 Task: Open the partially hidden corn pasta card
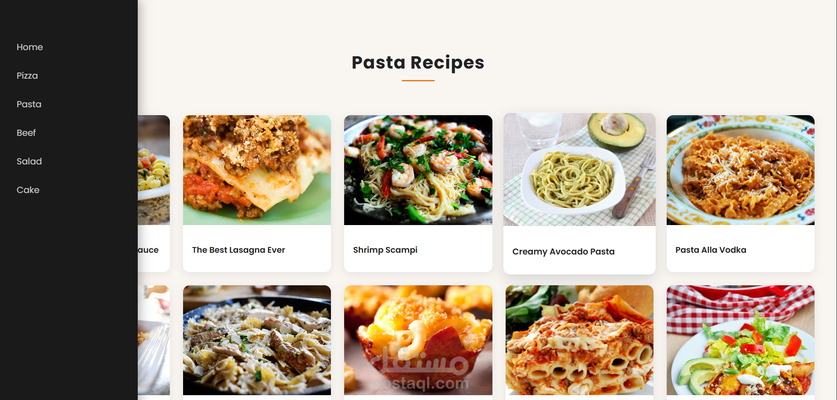pos(154,193)
